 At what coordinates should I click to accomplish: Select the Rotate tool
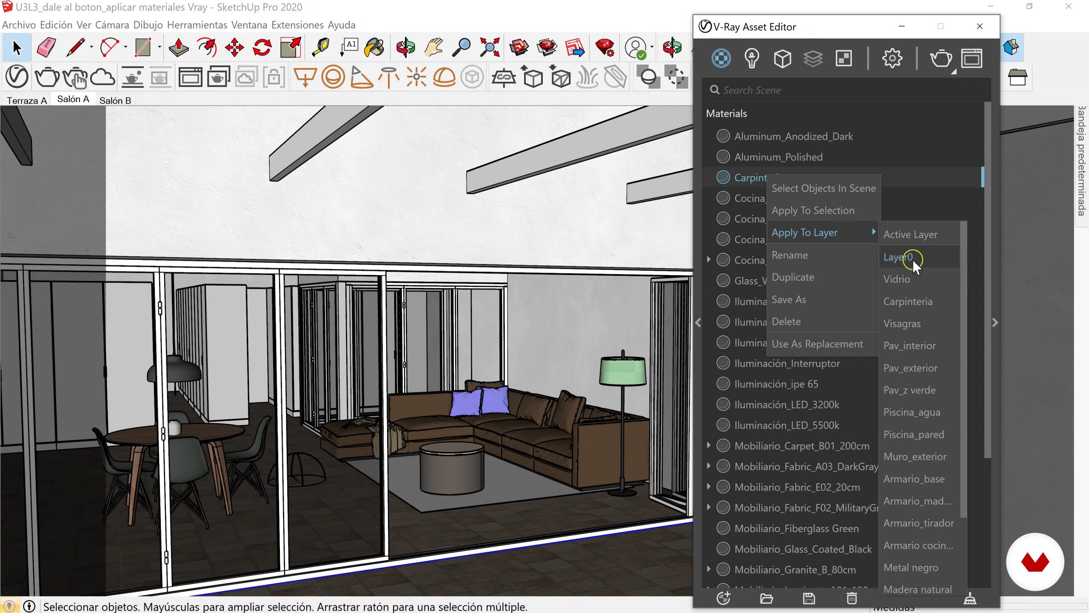(x=262, y=47)
